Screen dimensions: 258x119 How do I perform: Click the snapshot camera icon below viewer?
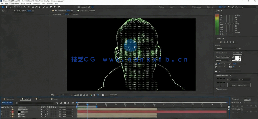[x=103, y=95]
